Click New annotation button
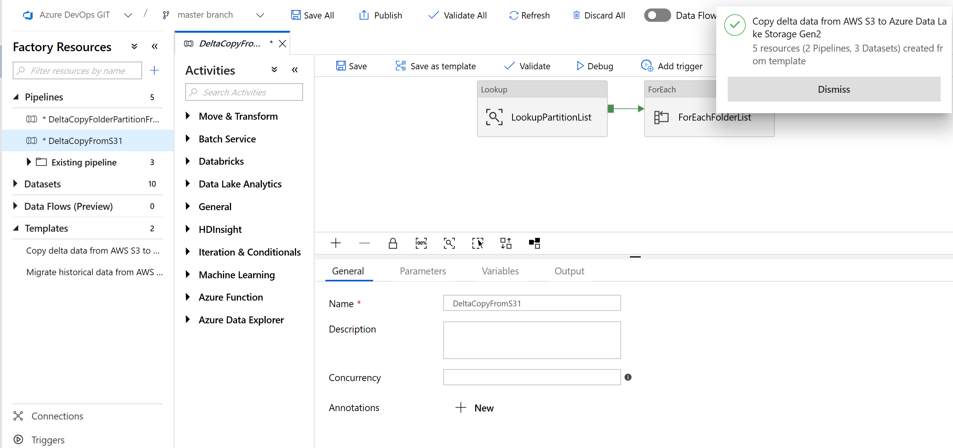 click(x=475, y=407)
